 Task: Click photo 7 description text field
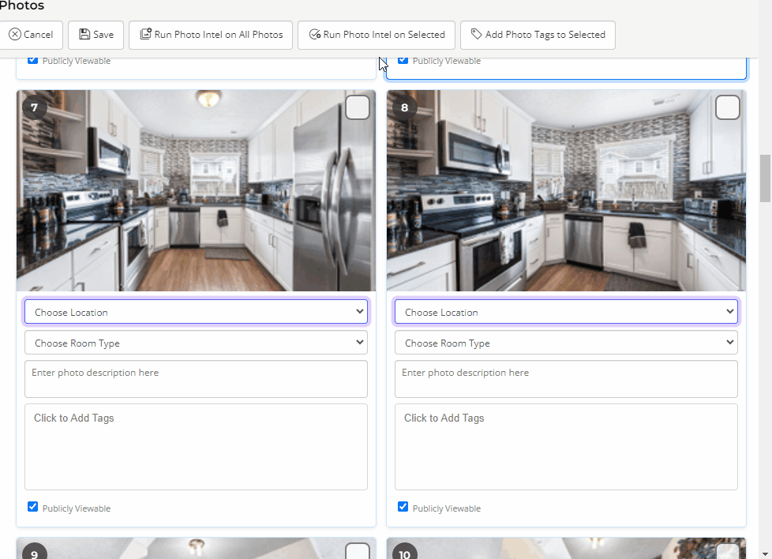196,379
